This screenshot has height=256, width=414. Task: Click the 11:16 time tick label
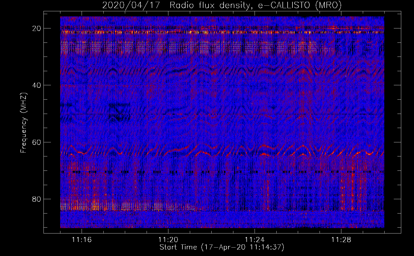82,240
